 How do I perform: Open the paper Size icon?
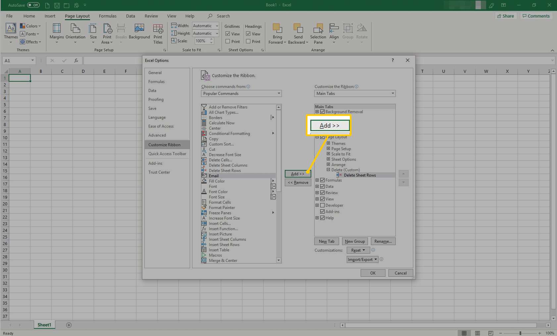[93, 29]
